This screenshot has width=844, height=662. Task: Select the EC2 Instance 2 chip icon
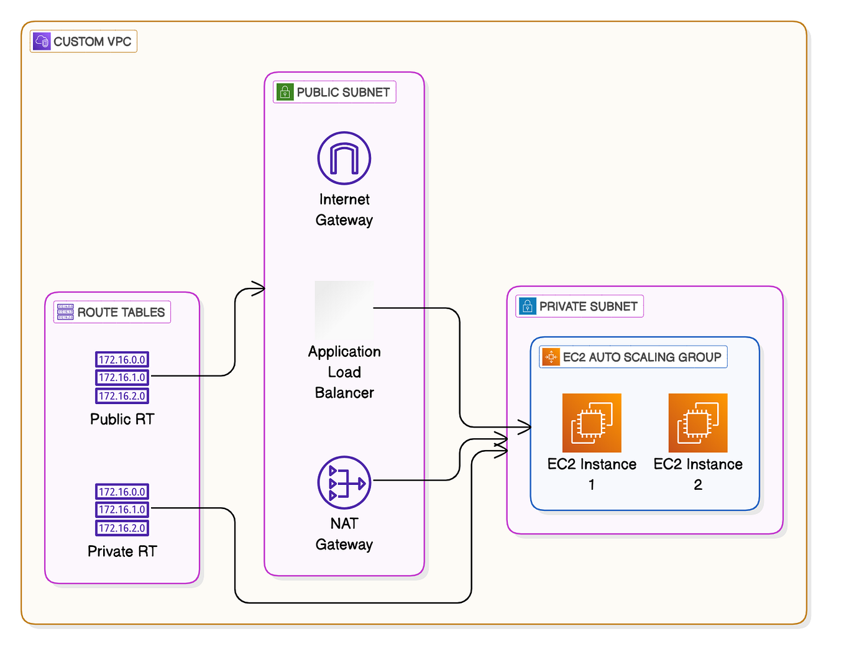tap(697, 423)
